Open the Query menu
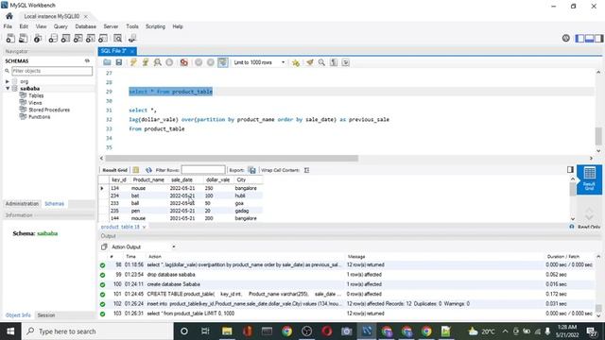Image resolution: width=605 pixels, height=340 pixels. click(x=60, y=26)
